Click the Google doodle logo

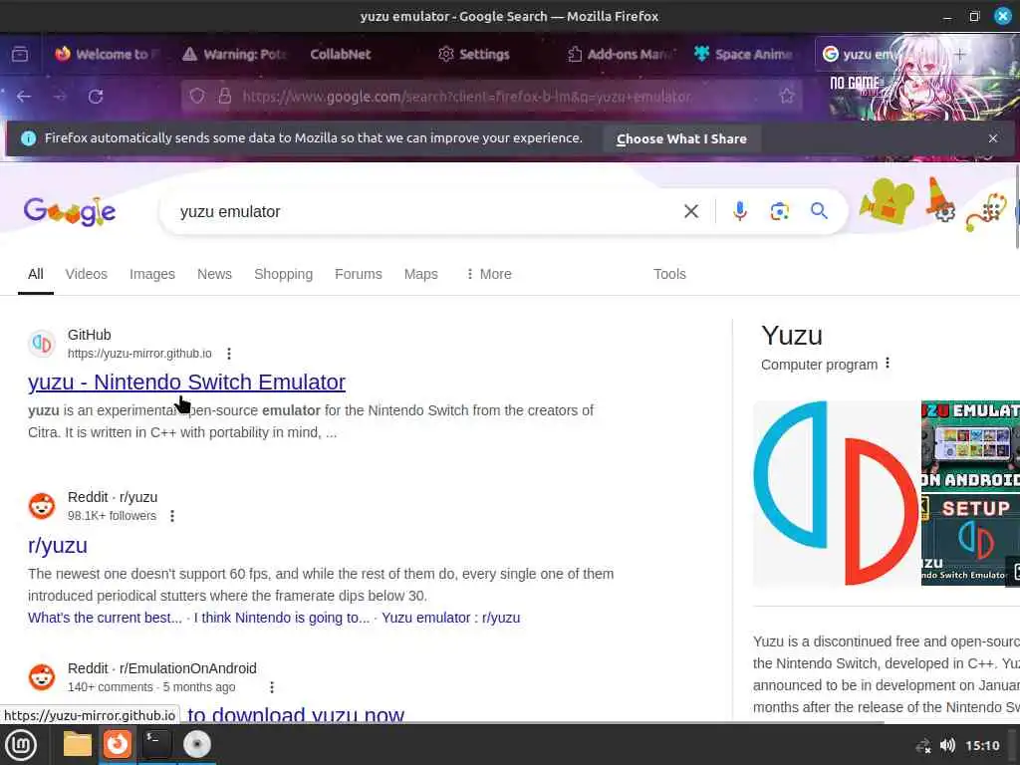(x=70, y=211)
